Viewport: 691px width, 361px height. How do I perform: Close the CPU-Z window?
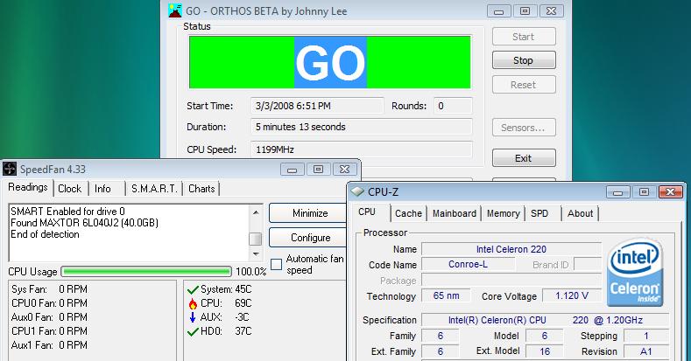pos(670,192)
